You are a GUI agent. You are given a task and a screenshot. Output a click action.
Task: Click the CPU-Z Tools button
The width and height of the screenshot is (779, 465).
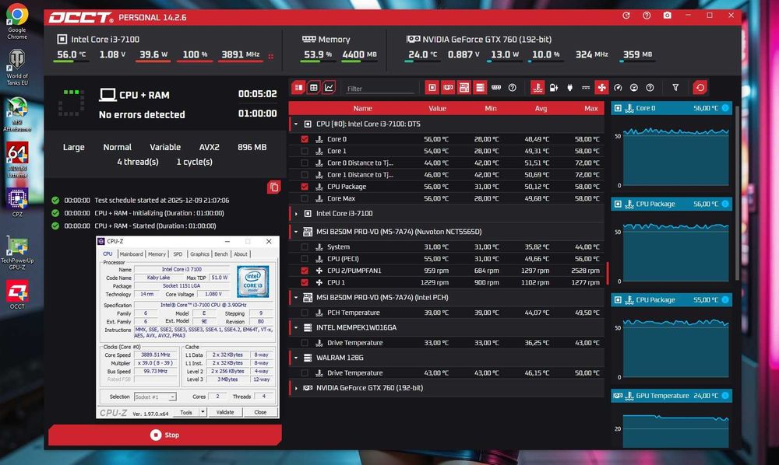[x=186, y=412]
